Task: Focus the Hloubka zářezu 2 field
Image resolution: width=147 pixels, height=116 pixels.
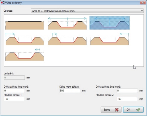Action: click(x=127, y=99)
